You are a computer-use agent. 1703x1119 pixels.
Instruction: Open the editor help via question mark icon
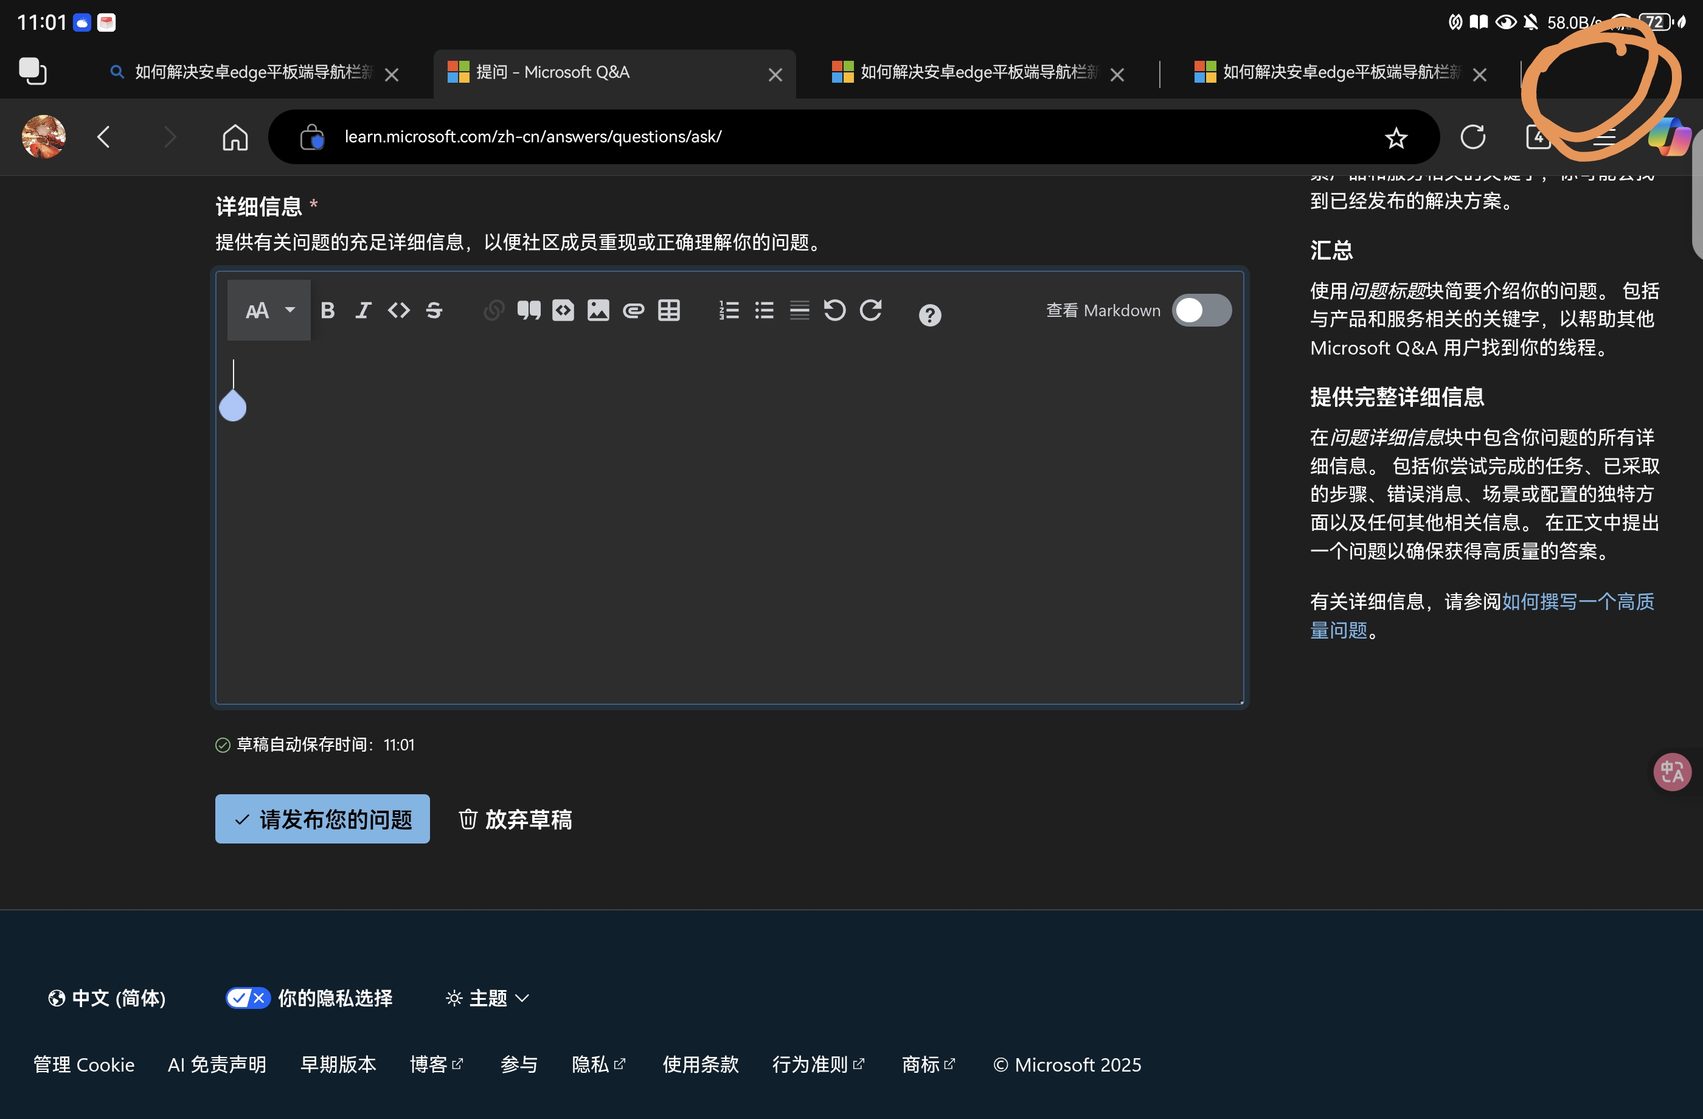929,315
